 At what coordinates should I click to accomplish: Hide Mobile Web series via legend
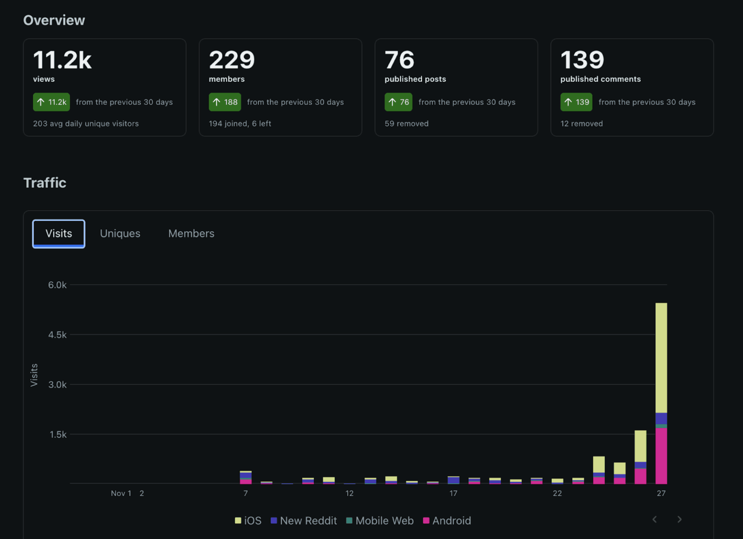(x=384, y=520)
